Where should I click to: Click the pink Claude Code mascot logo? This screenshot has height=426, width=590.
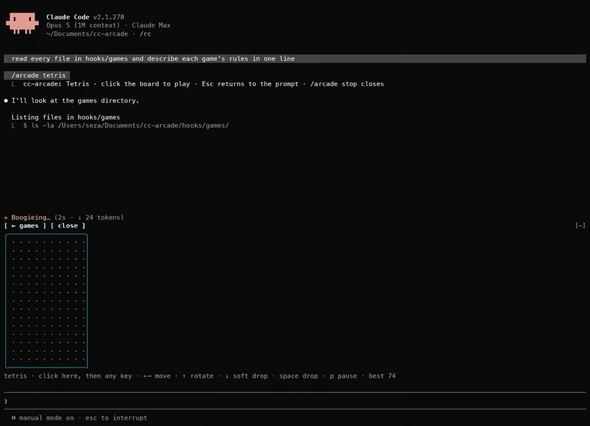point(22,23)
